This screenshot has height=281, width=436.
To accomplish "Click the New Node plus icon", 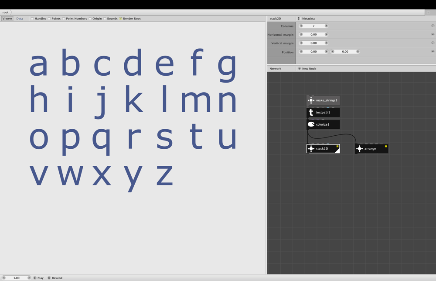I will pos(300,69).
